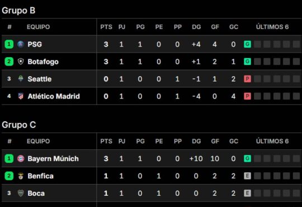Click the Boca crest icon
Screen dimensions: 302x207
pos(21,193)
